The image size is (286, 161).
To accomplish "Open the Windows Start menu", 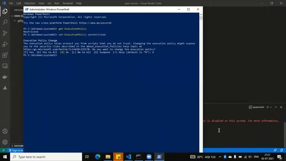I will (x=5, y=157).
